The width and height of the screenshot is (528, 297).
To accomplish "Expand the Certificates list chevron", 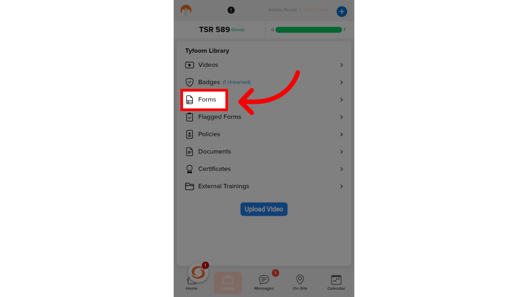I will (341, 169).
